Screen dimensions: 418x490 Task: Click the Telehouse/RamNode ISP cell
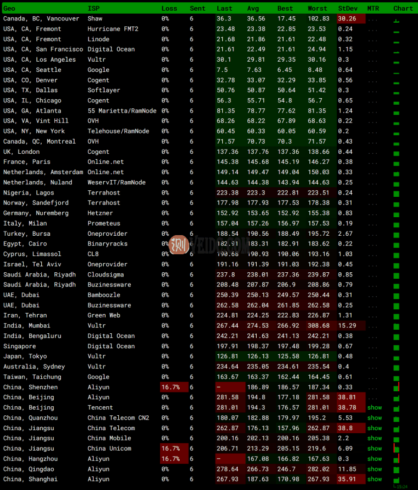click(x=118, y=131)
